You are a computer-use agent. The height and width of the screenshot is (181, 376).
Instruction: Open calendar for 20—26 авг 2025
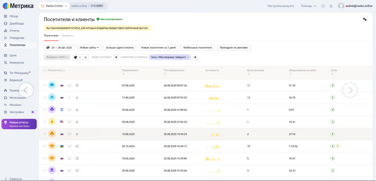point(59,48)
